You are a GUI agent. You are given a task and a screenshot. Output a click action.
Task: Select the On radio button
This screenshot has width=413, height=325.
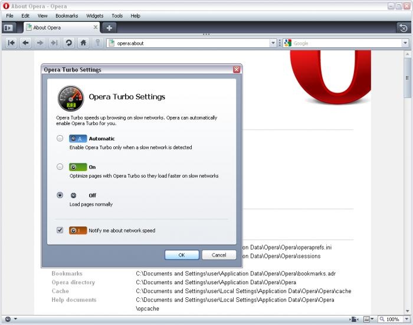pos(60,167)
